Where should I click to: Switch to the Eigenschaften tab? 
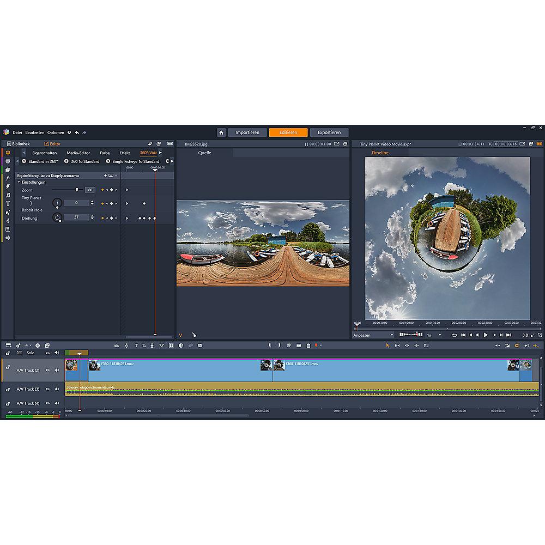point(45,153)
